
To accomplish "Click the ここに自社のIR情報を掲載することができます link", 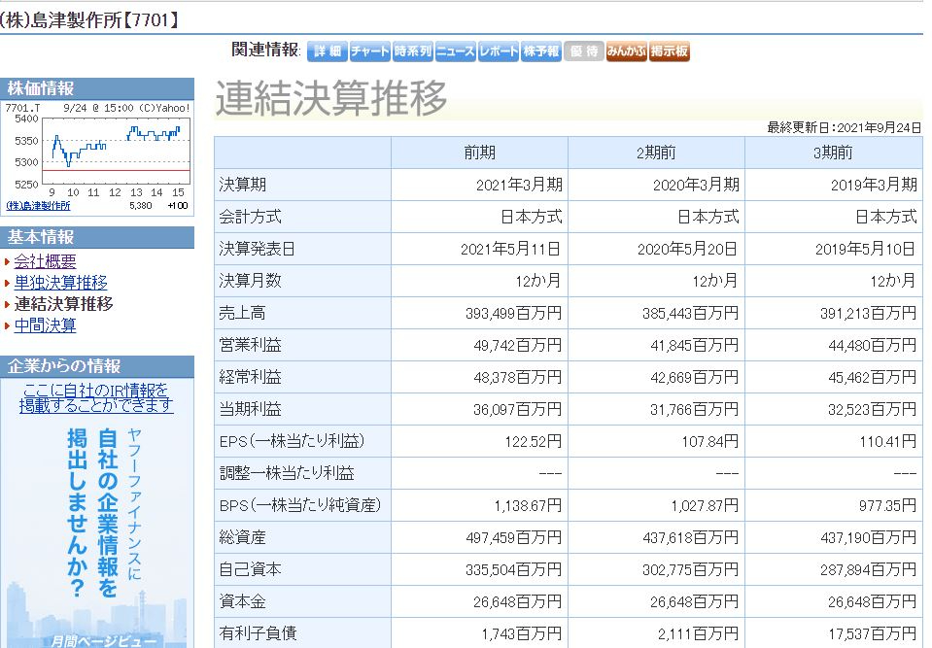I will pyautogui.click(x=96, y=398).
